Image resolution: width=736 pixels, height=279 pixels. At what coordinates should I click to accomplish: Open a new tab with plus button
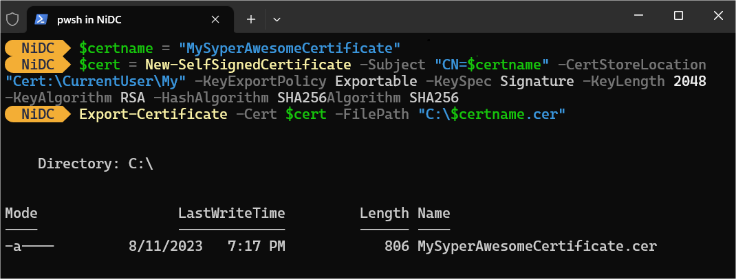[x=251, y=19]
